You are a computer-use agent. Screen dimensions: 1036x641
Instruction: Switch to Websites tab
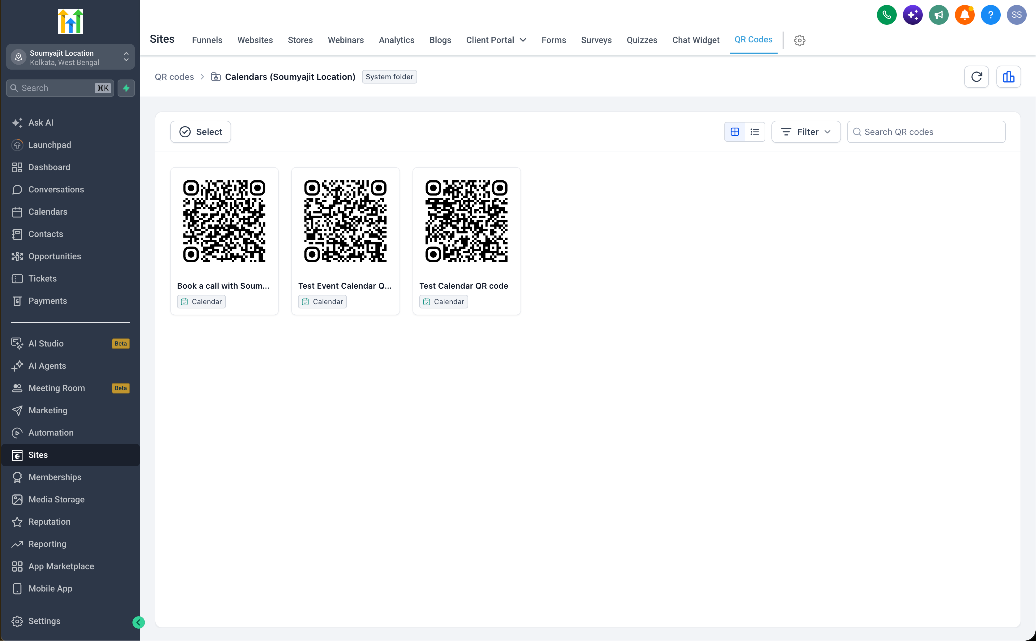pos(255,40)
